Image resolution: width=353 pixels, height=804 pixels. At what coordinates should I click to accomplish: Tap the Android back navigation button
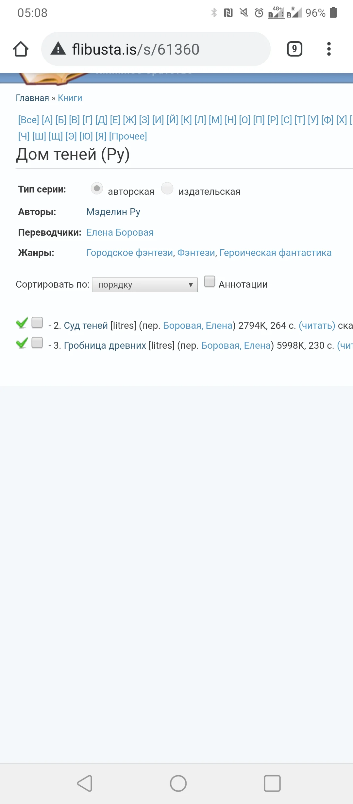tap(84, 783)
